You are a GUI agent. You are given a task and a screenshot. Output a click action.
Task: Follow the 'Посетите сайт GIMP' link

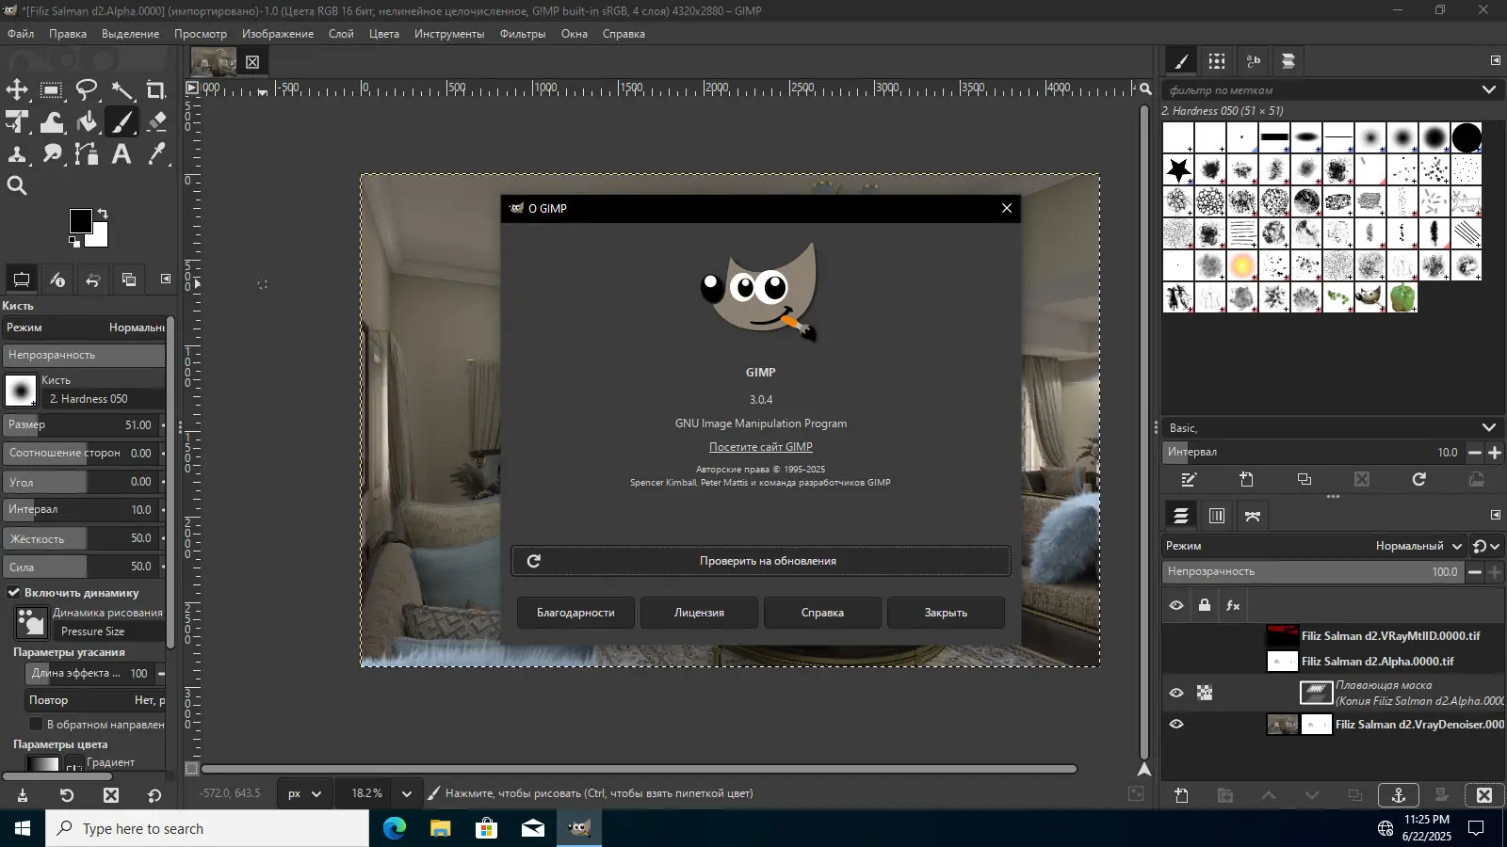point(761,447)
